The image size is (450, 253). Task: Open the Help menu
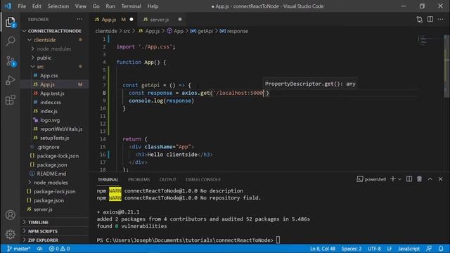[153, 6]
